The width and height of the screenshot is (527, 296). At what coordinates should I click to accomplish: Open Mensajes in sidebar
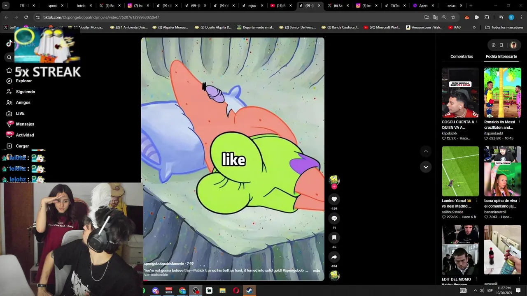pos(21,124)
